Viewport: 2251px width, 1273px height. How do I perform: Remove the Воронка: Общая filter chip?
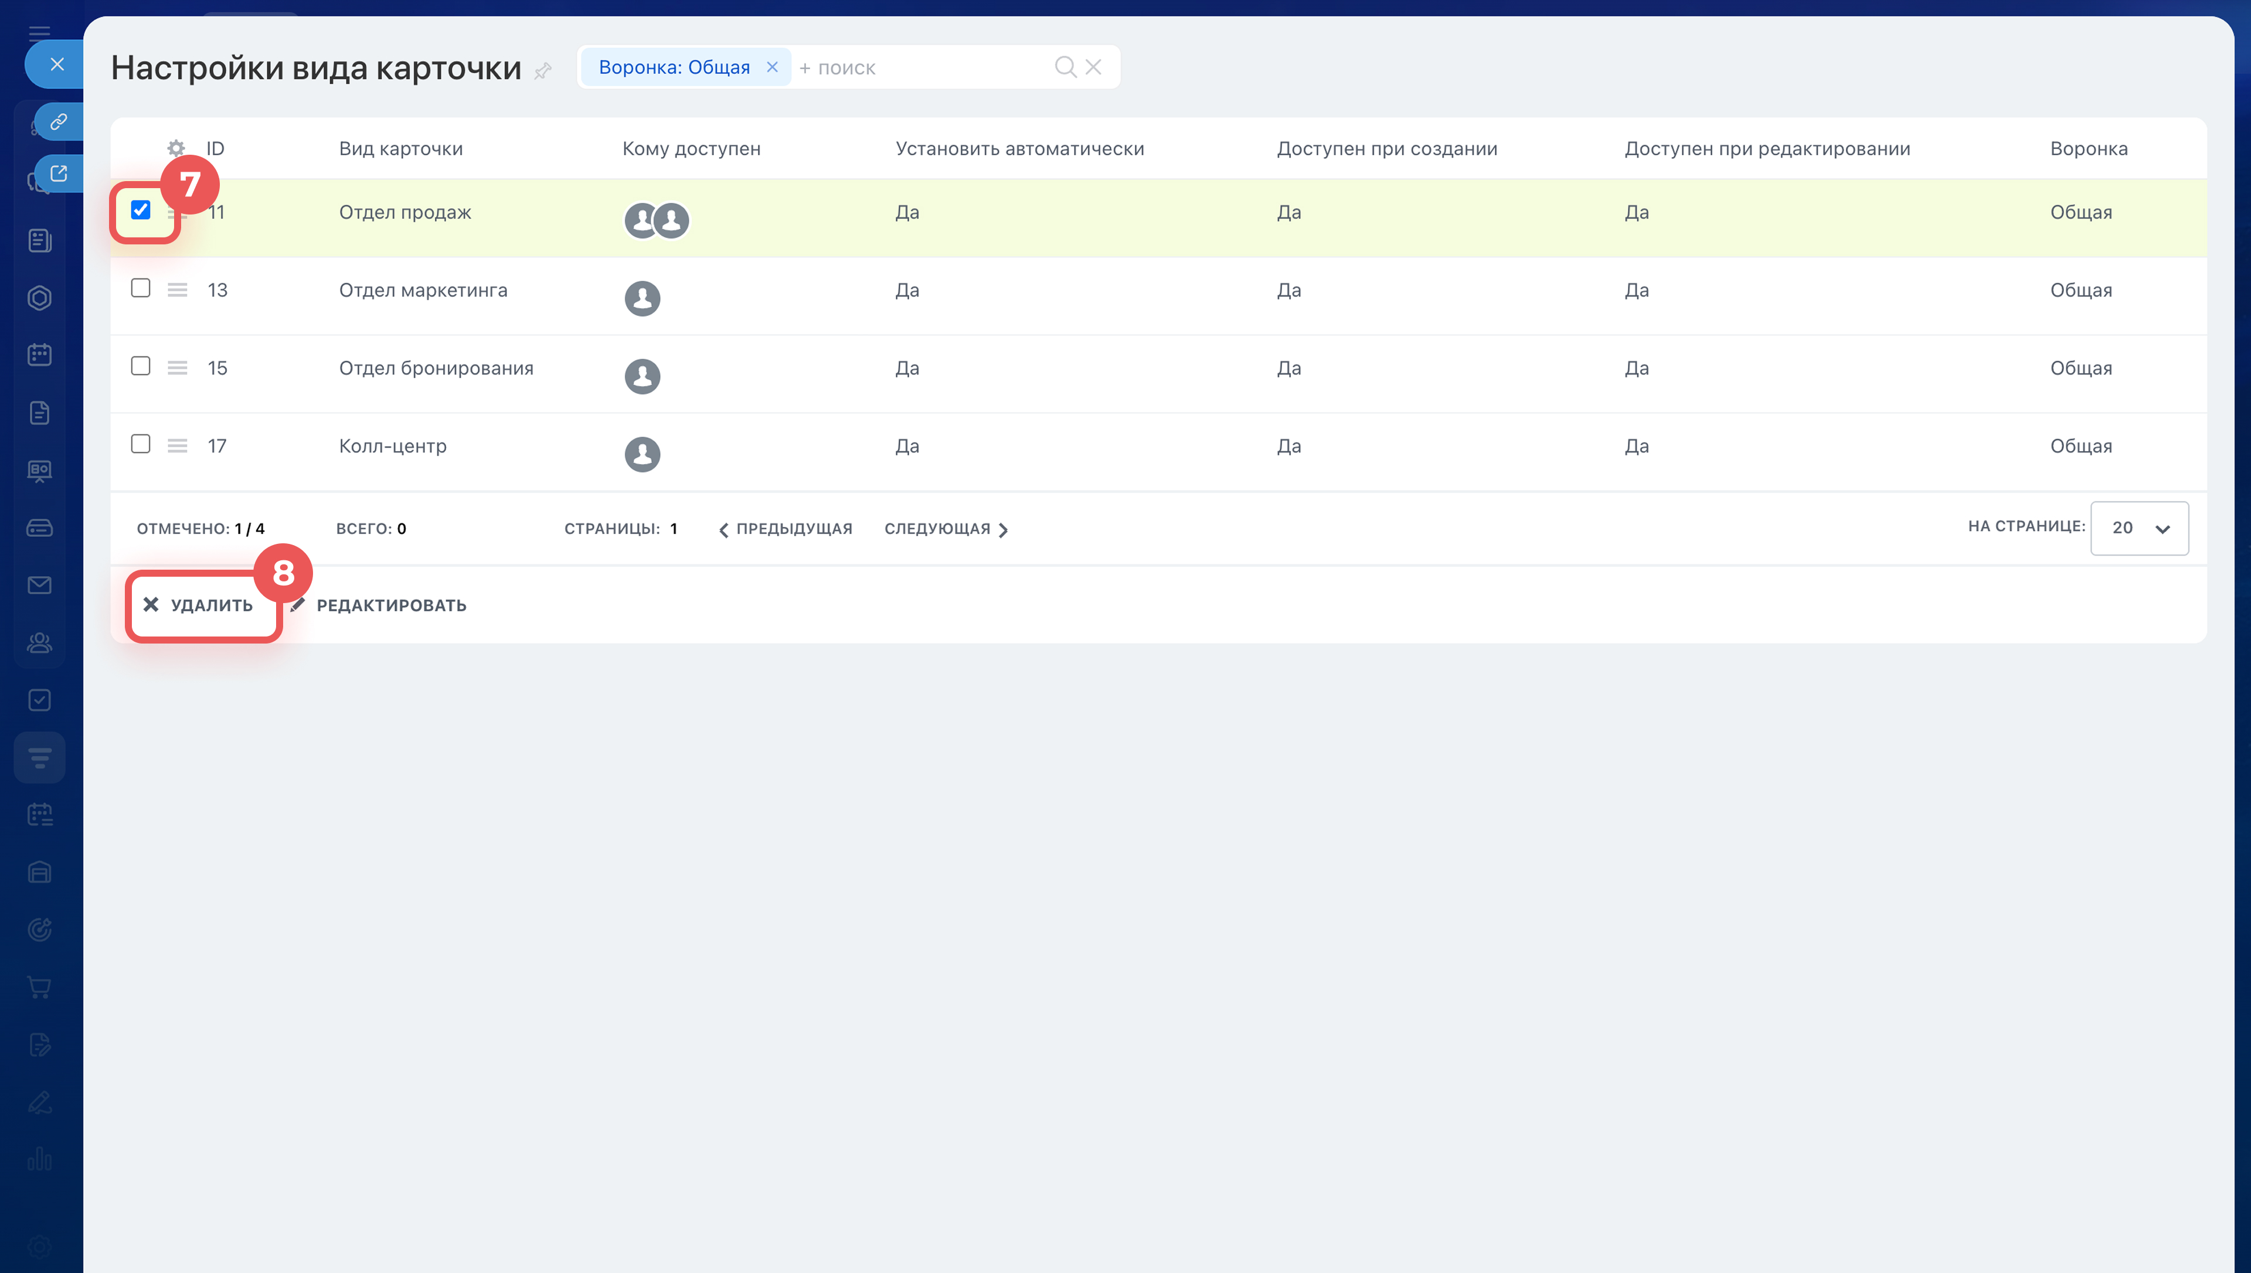[772, 66]
